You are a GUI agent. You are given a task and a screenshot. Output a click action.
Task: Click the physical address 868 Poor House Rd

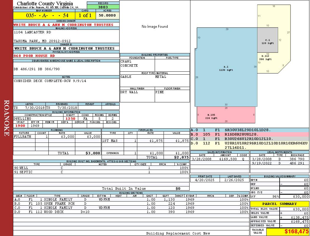coord(34,56)
